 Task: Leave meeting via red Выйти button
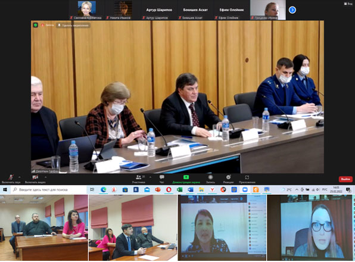click(345, 179)
